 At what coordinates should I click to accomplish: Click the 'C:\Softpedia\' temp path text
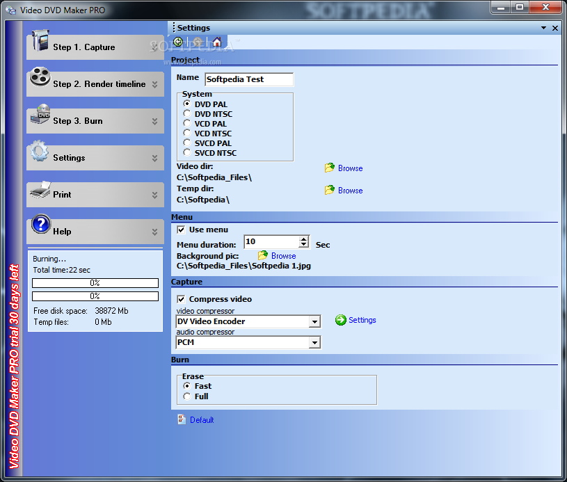pyautogui.click(x=203, y=200)
